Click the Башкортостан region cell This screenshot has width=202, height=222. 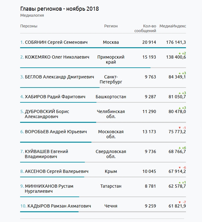[111, 97]
